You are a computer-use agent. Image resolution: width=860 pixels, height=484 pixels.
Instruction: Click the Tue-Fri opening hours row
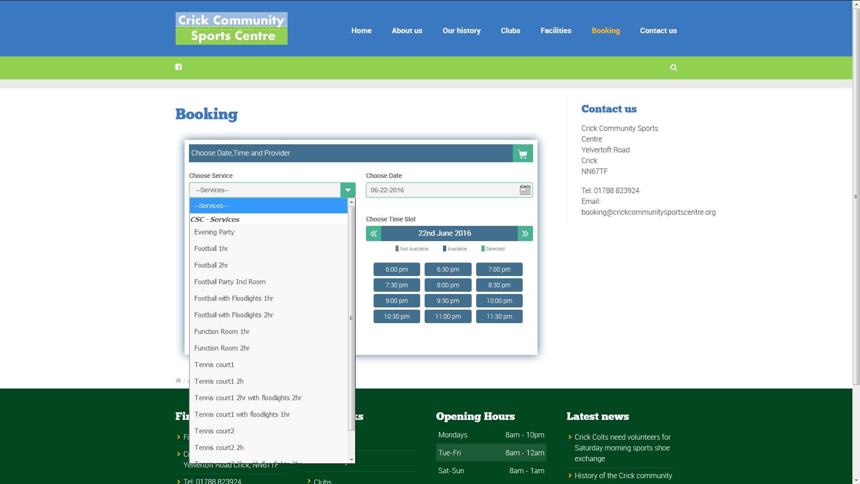(491, 453)
